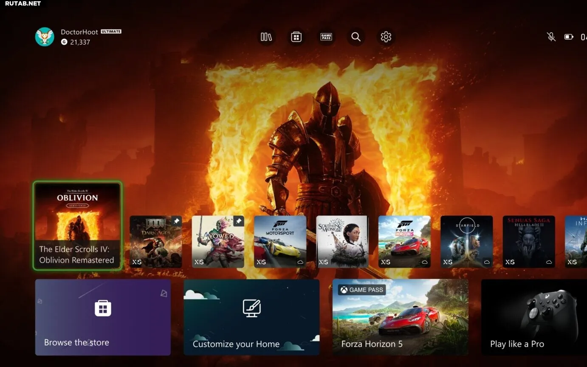Click cloud icon on Hellblade II tile
Viewport: 587px width, 367px height.
tap(549, 262)
